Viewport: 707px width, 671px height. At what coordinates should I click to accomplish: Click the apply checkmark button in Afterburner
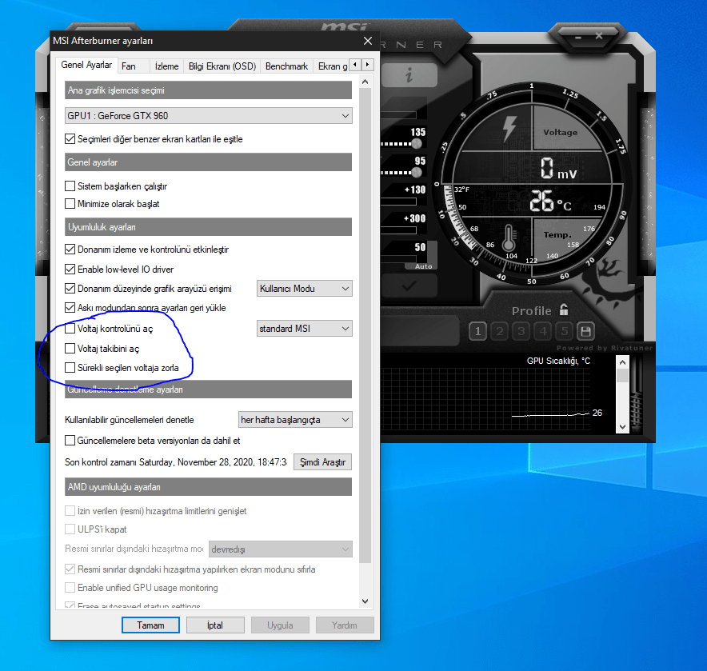point(409,286)
